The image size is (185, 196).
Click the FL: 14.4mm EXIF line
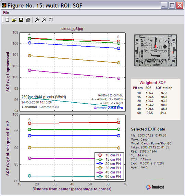[x=139, y=155]
